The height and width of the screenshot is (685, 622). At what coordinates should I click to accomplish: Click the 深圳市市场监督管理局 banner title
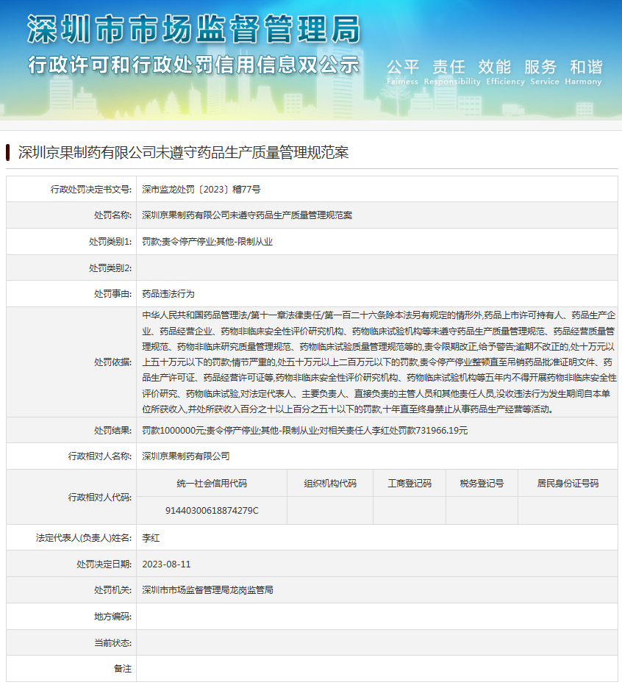coord(193,29)
